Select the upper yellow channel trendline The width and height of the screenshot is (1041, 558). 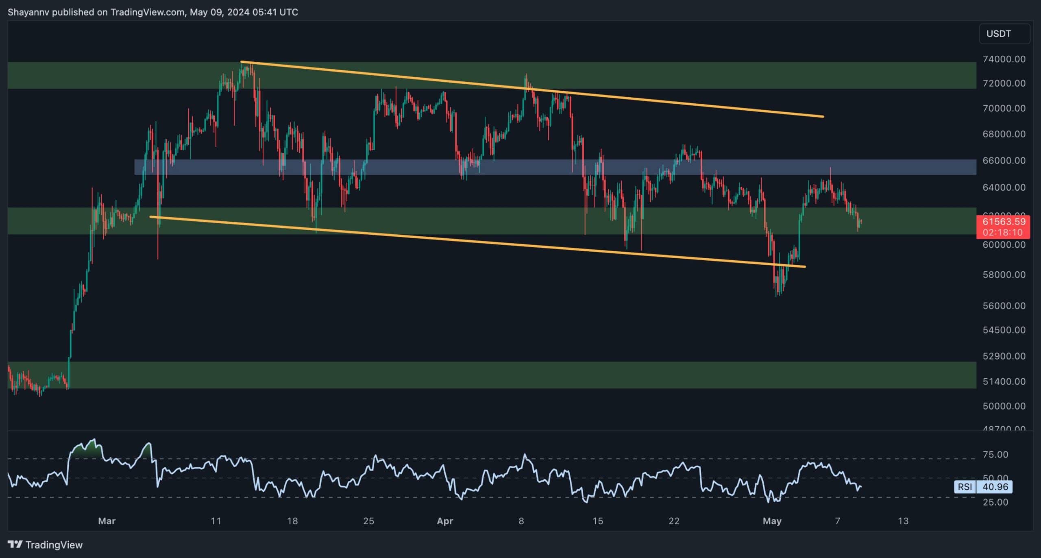tap(532, 89)
